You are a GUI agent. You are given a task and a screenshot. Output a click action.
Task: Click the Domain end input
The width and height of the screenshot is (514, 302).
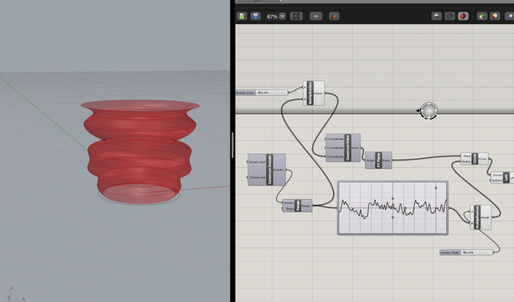pos(258,178)
